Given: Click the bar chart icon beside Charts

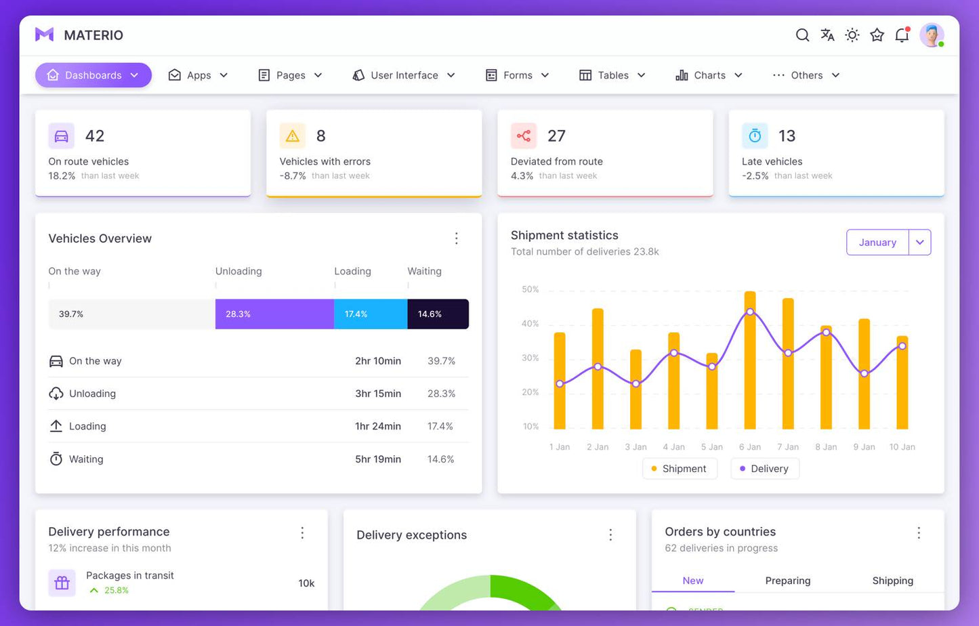Looking at the screenshot, I should (x=682, y=75).
